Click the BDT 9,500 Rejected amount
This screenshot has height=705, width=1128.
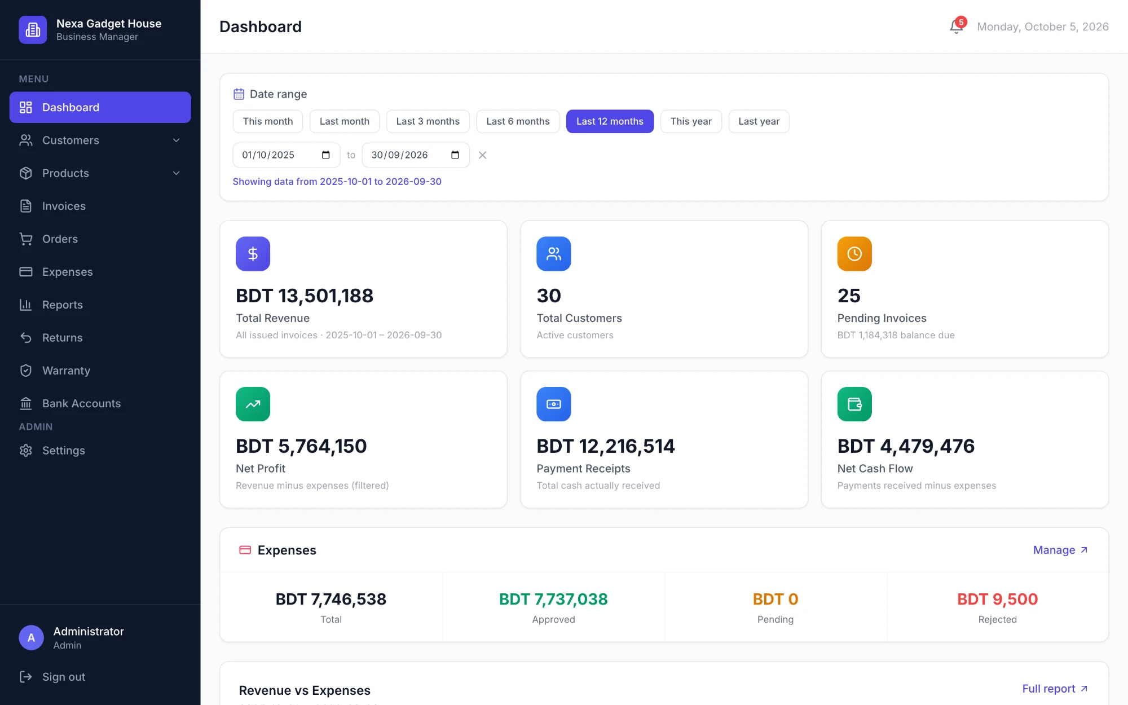[997, 599]
